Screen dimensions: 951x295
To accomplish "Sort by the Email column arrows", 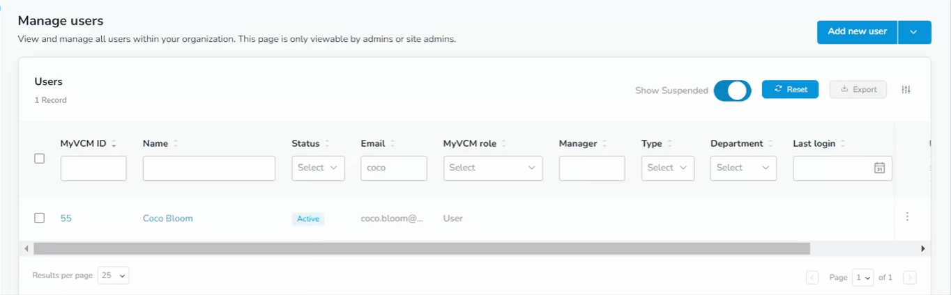I will pyautogui.click(x=393, y=144).
